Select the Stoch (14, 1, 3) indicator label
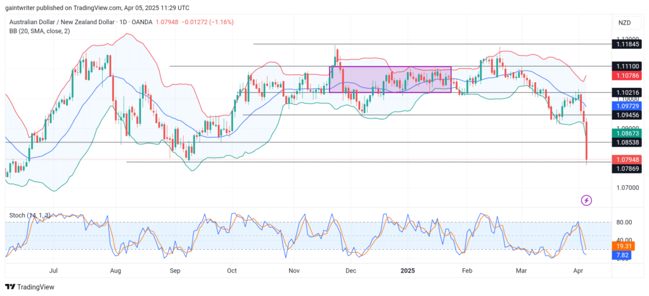This screenshot has width=649, height=296. click(x=30, y=215)
